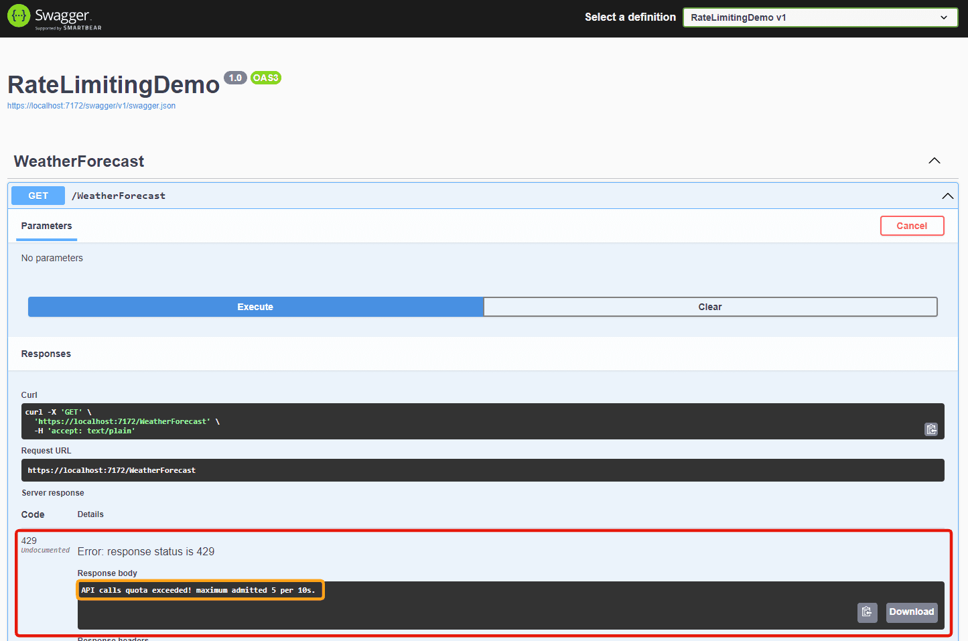Image resolution: width=968 pixels, height=641 pixels.
Task: Click the Swagger logo icon
Action: pos(19,16)
